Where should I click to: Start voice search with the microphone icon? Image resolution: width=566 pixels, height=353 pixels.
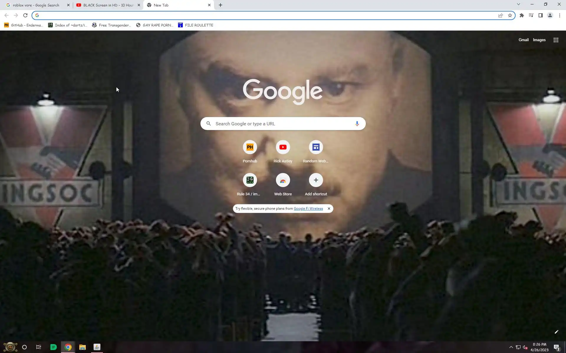357,124
